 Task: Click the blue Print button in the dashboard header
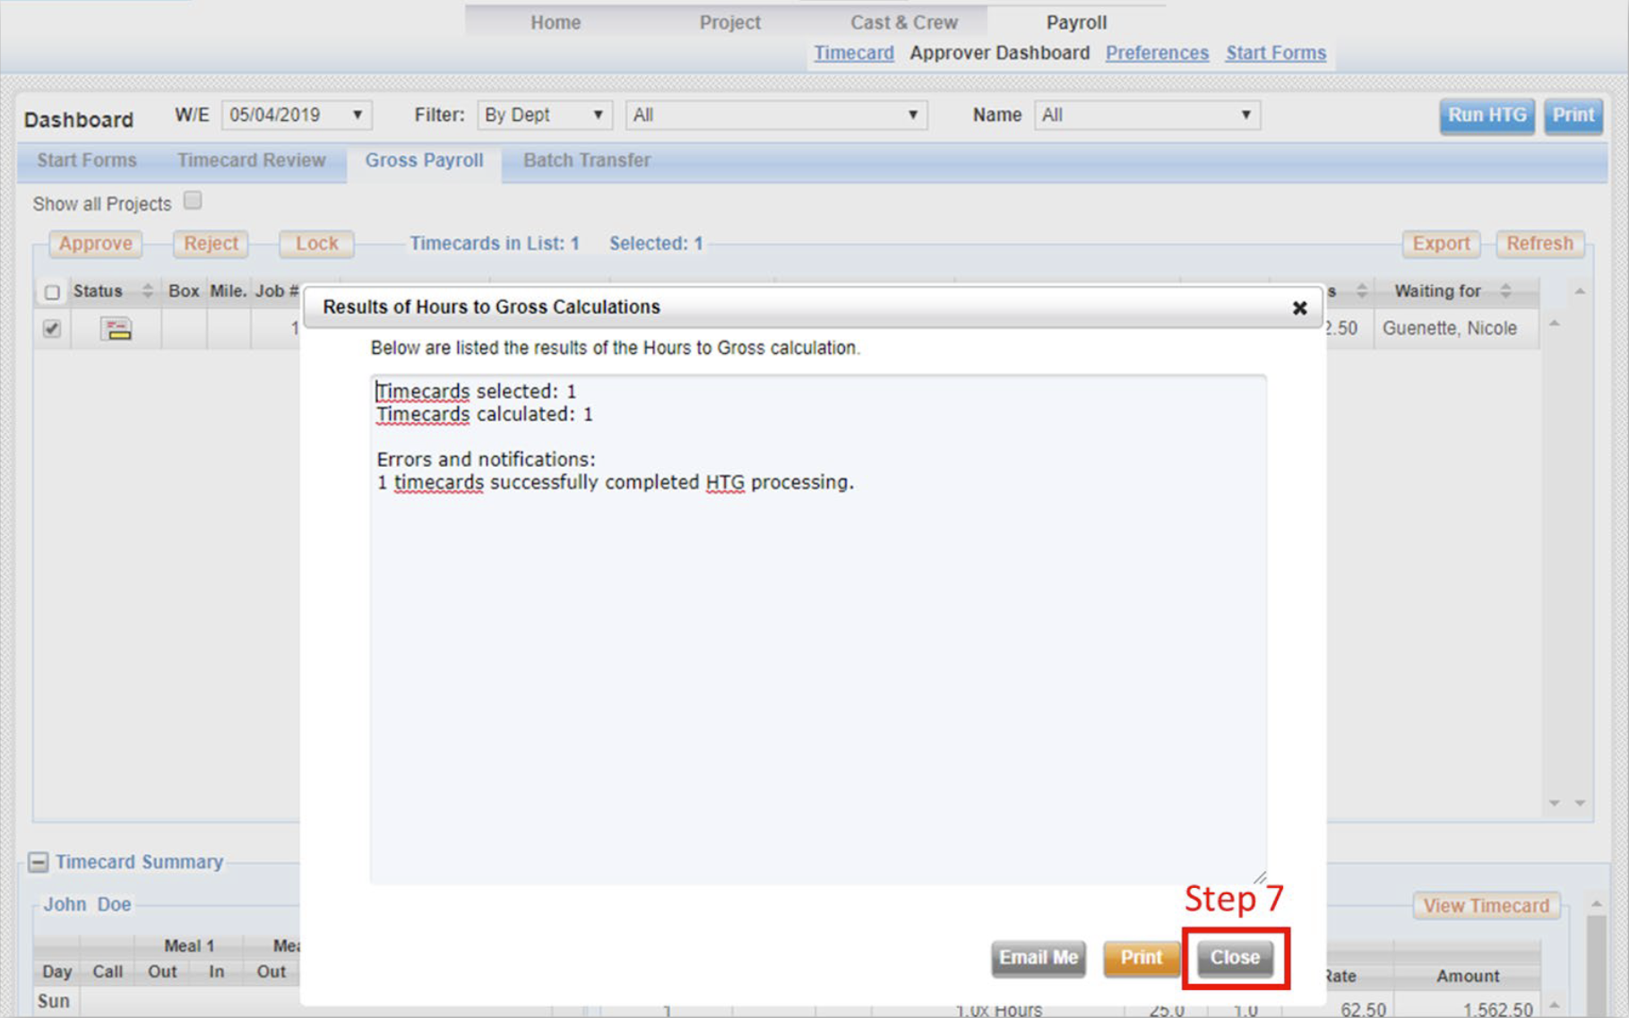[x=1573, y=116]
